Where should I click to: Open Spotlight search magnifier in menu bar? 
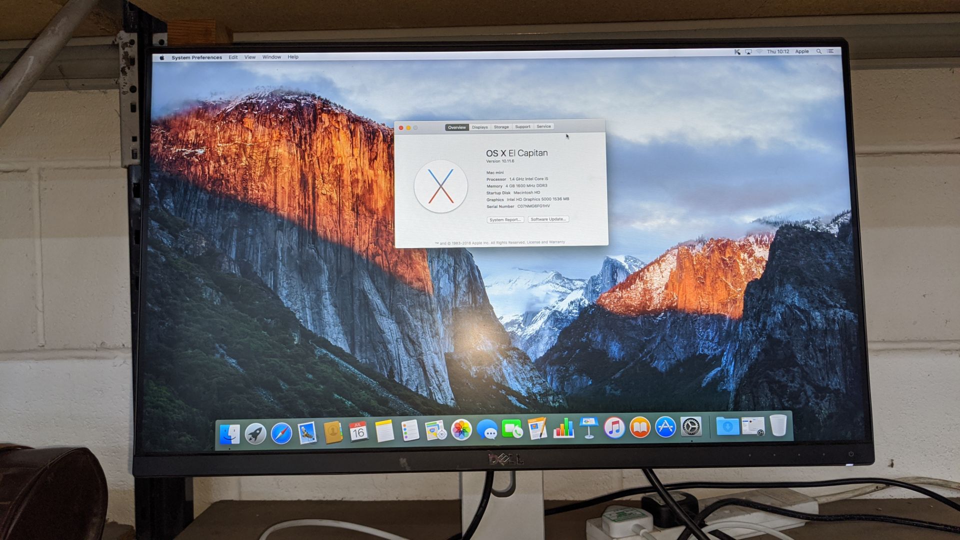819,51
